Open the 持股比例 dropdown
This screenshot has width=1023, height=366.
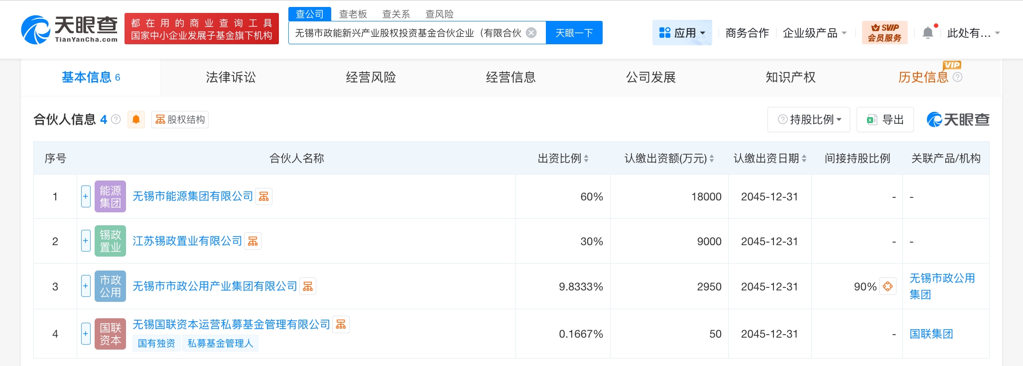809,119
